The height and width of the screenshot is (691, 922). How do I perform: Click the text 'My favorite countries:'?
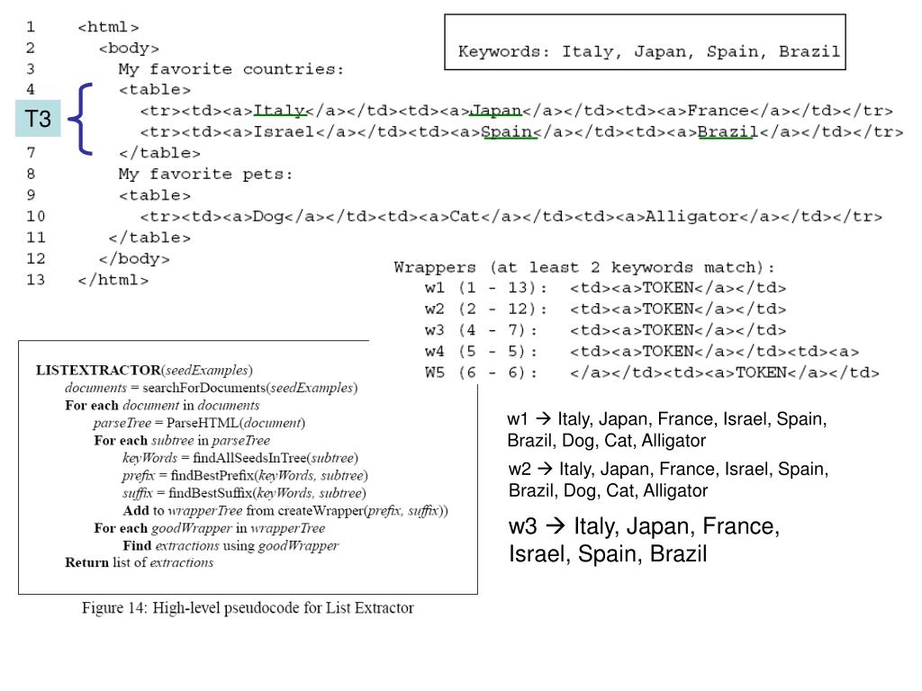[x=230, y=69]
